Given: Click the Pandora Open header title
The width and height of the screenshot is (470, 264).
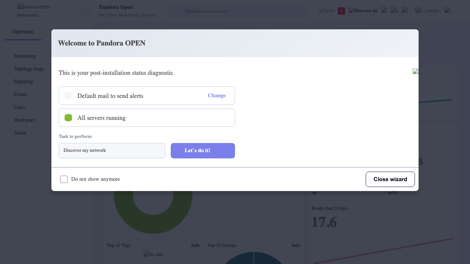Looking at the screenshot, I should pos(116,7).
